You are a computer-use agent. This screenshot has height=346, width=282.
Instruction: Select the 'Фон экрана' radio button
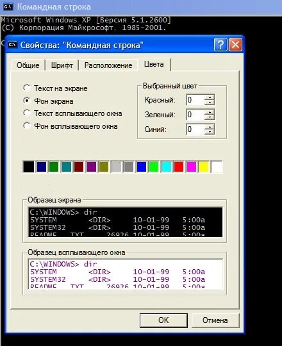(27, 101)
